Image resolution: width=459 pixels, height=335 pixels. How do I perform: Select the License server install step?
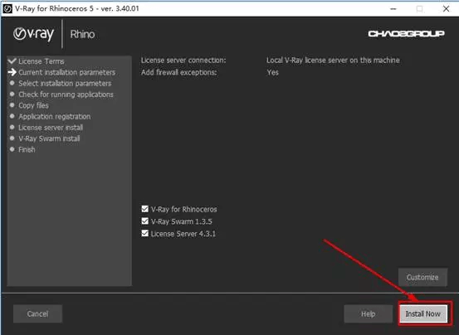click(51, 128)
